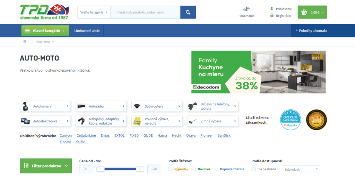Click the left price range slider handle
Image resolution: width=355 pixels, height=180 pixels.
tap(101, 169)
